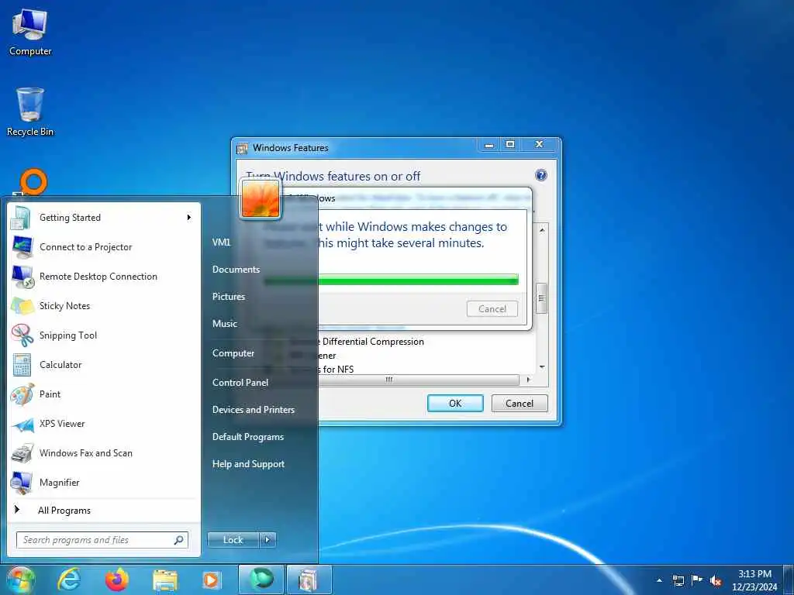Open Windows Features help icon
This screenshot has height=595, width=794.
(540, 176)
